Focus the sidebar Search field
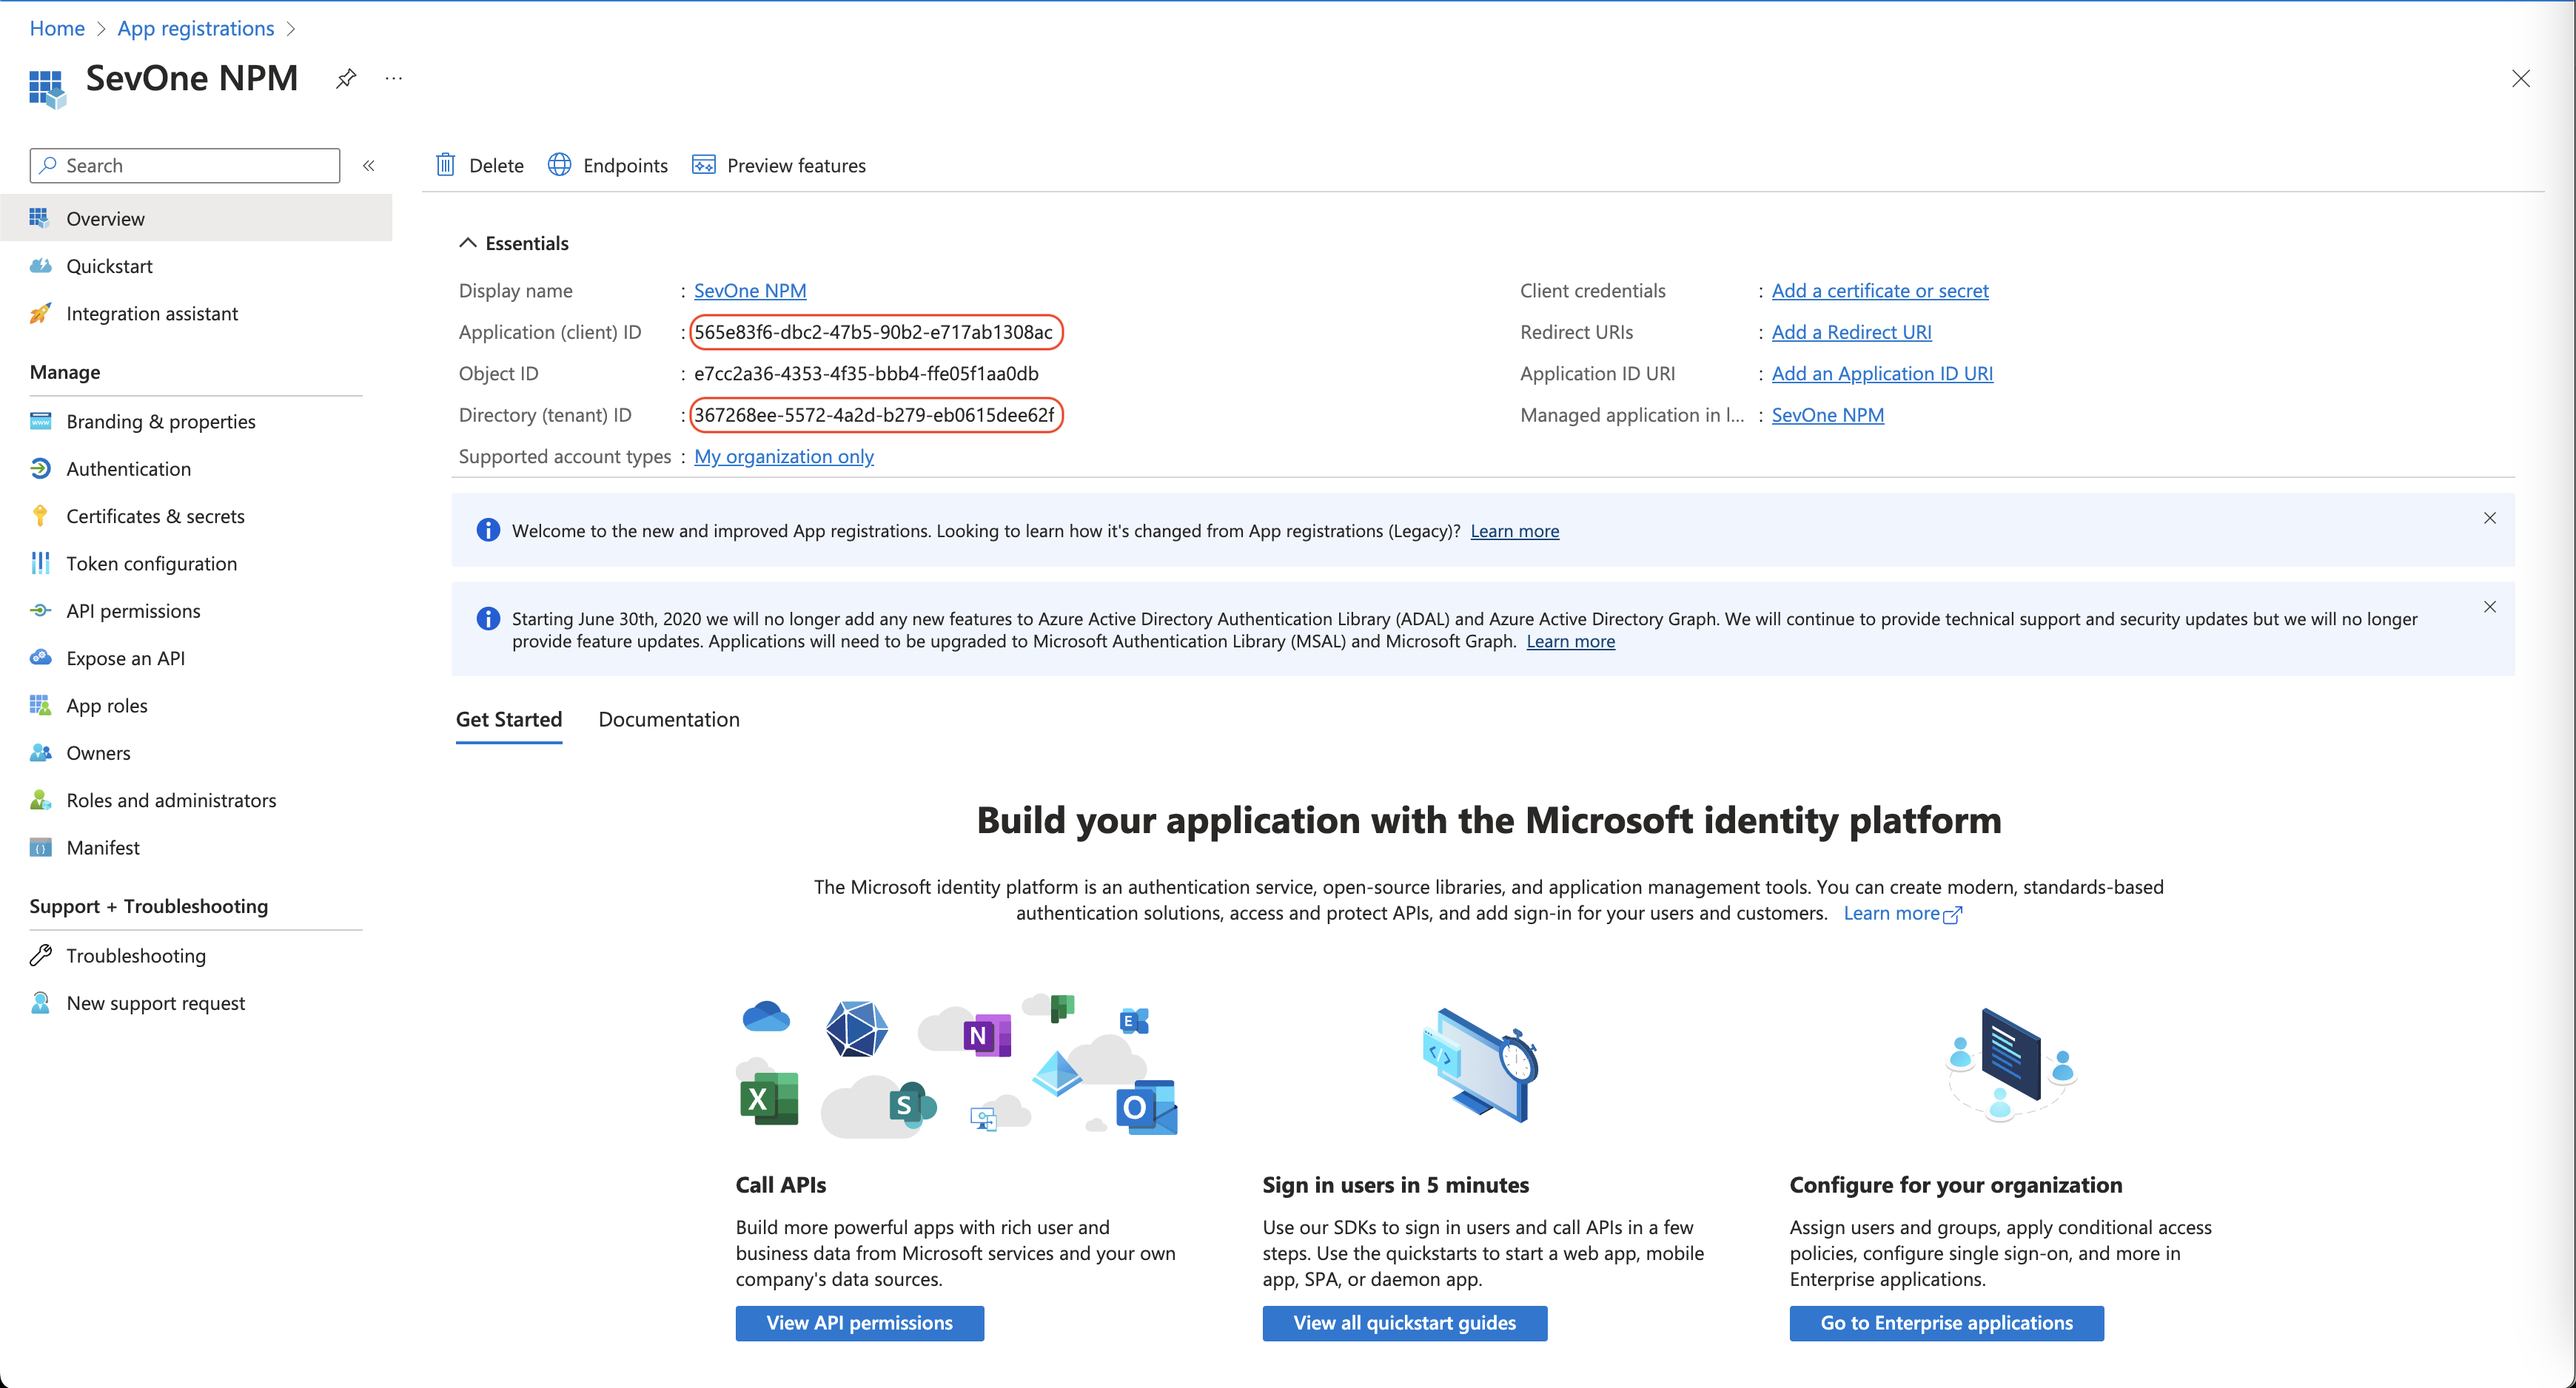The image size is (2576, 1388). 185,166
